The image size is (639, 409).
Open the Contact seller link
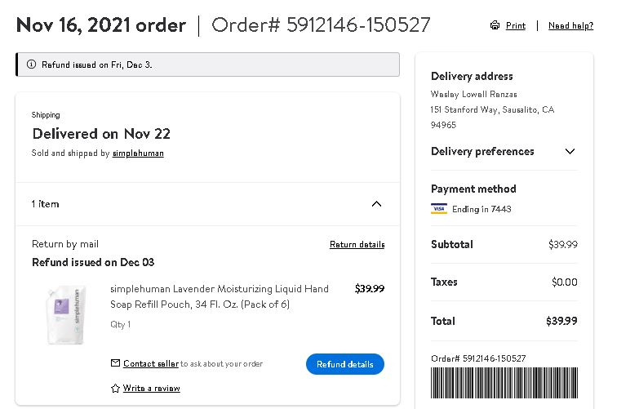(151, 363)
